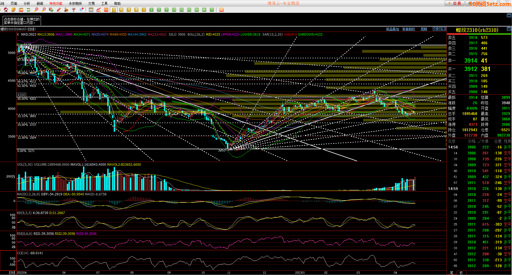Open the multi-window layout icon
The height and width of the screenshot is (275, 512).
pyautogui.click(x=51, y=10)
